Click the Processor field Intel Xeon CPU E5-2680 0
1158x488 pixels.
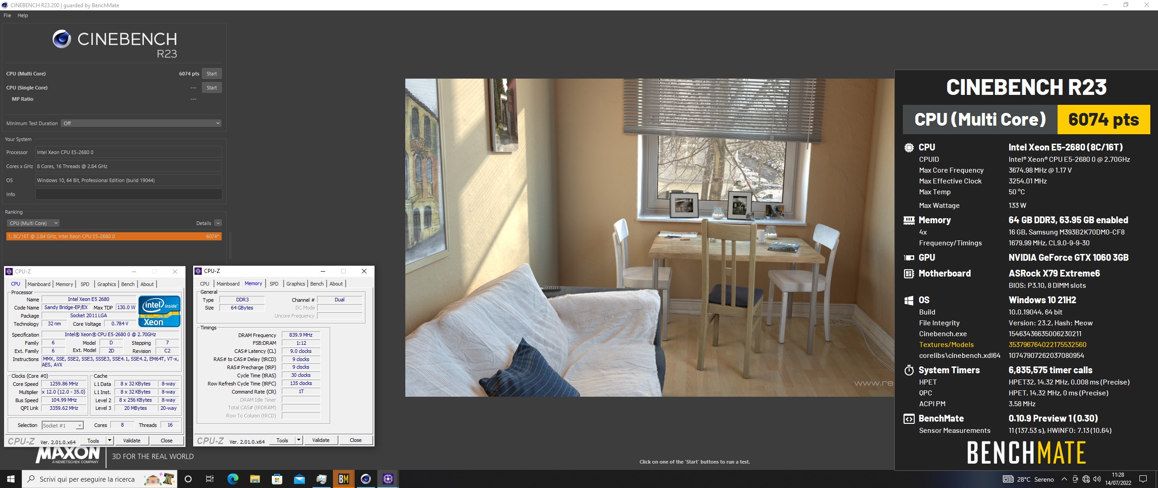pos(128,152)
